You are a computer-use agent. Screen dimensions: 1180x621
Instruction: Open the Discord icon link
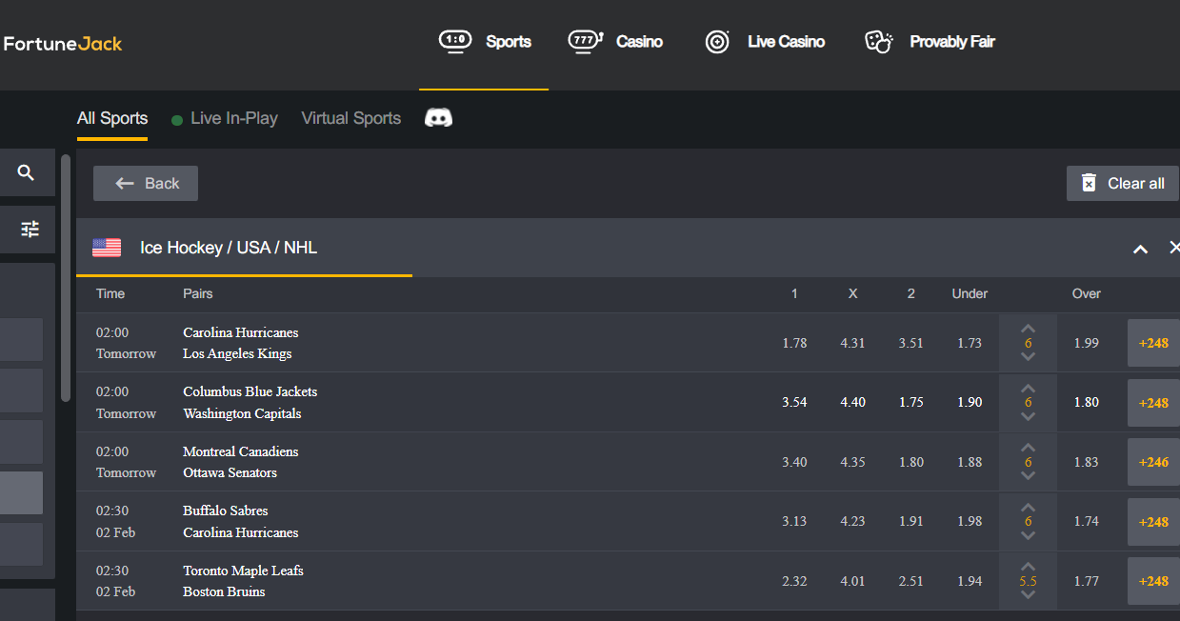click(x=438, y=118)
